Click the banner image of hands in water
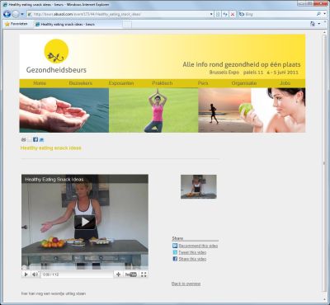The image size is (330, 305). [x=64, y=110]
